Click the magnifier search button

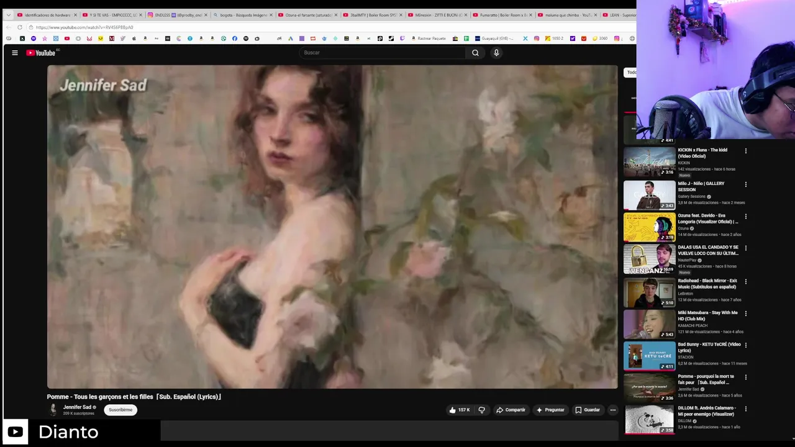(x=475, y=53)
